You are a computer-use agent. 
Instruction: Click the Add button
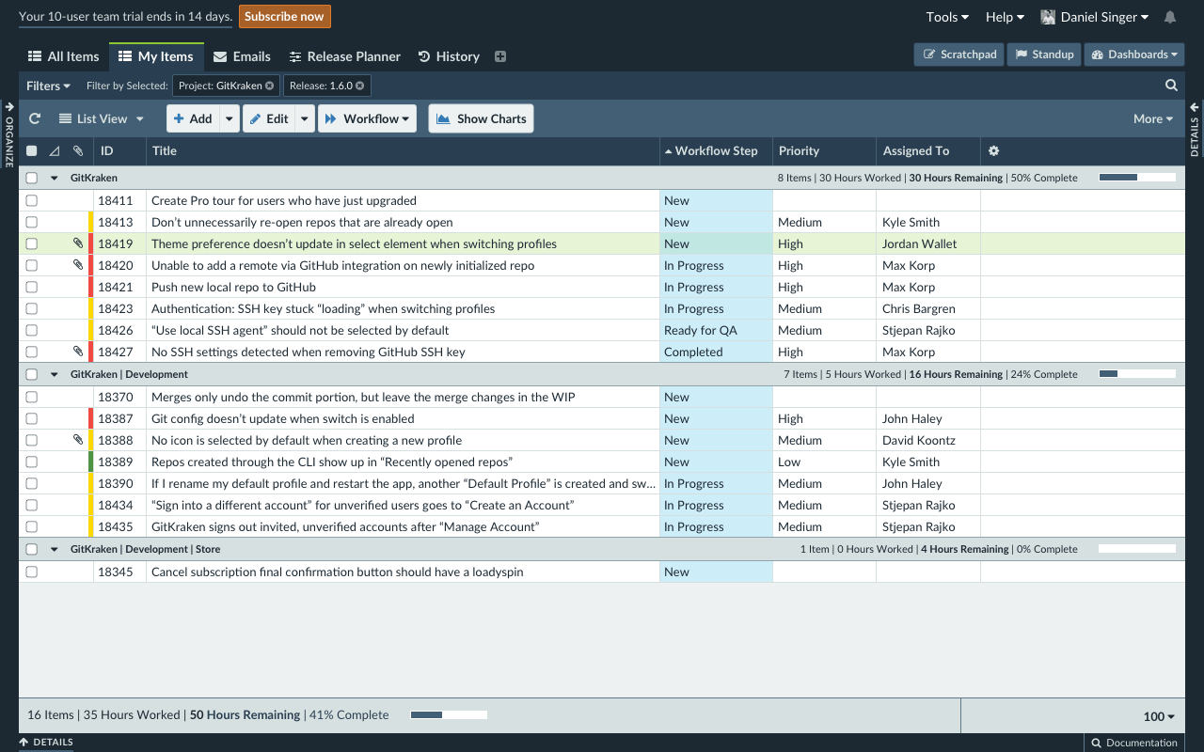click(193, 118)
